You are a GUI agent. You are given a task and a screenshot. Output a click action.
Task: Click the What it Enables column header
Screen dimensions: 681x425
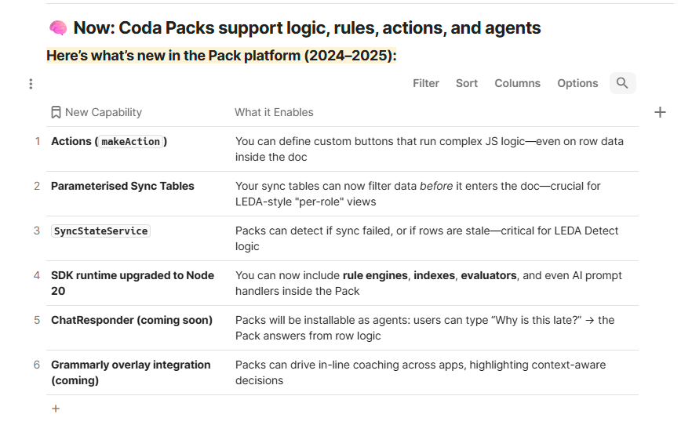pyautogui.click(x=274, y=112)
